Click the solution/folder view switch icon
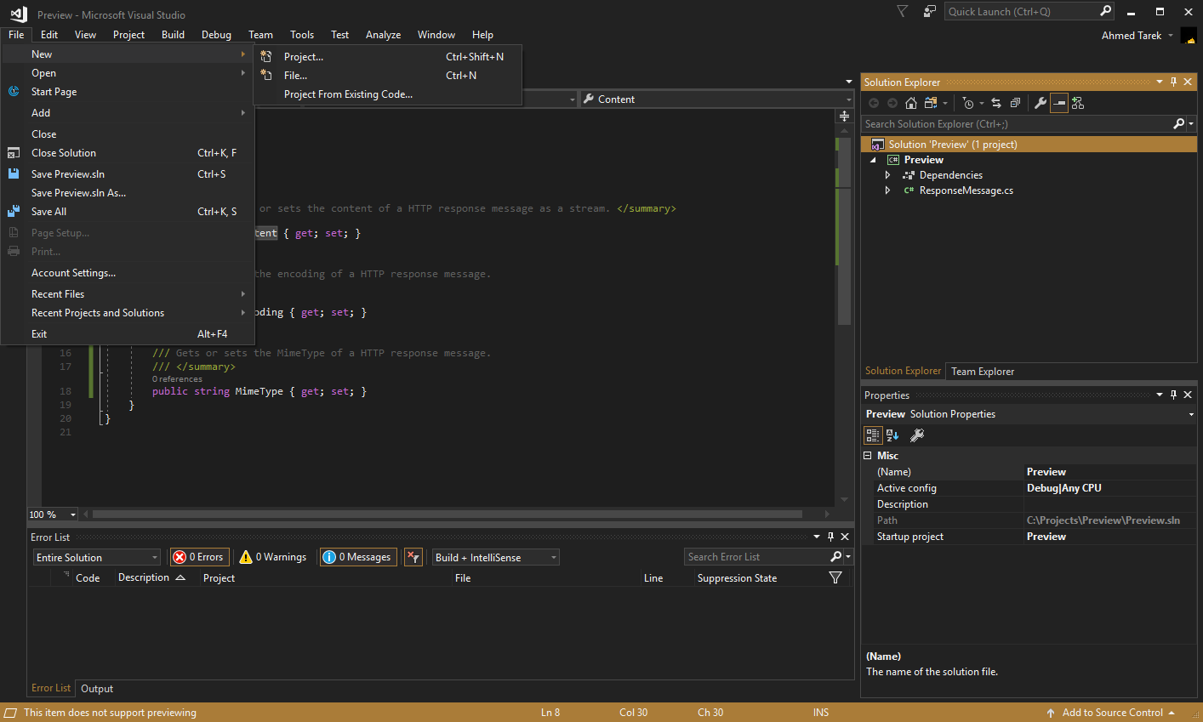1203x722 pixels. tap(931, 103)
